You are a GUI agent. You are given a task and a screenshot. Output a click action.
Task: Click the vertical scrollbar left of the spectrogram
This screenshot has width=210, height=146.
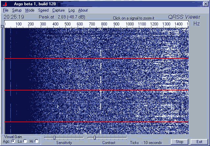pos(3,81)
